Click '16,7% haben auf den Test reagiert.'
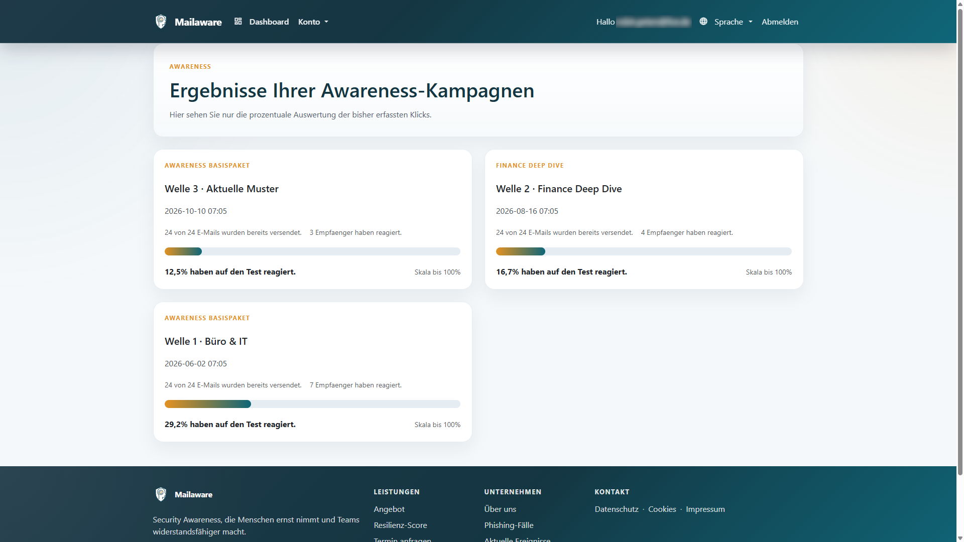The width and height of the screenshot is (964, 542). coord(561,272)
